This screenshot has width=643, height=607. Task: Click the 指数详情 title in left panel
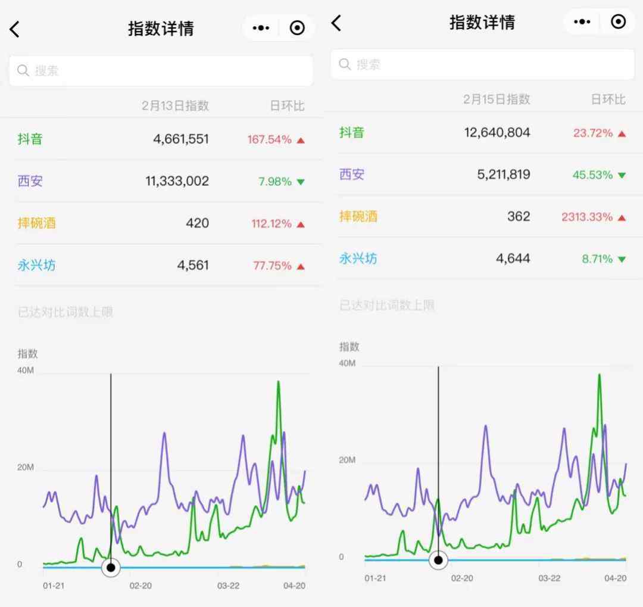[x=161, y=29]
